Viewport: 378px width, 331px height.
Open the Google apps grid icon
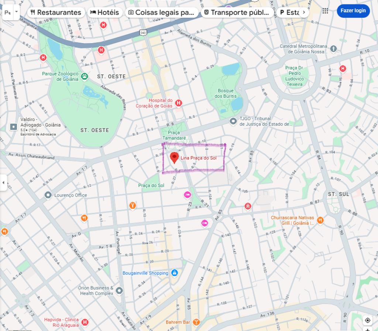click(325, 11)
